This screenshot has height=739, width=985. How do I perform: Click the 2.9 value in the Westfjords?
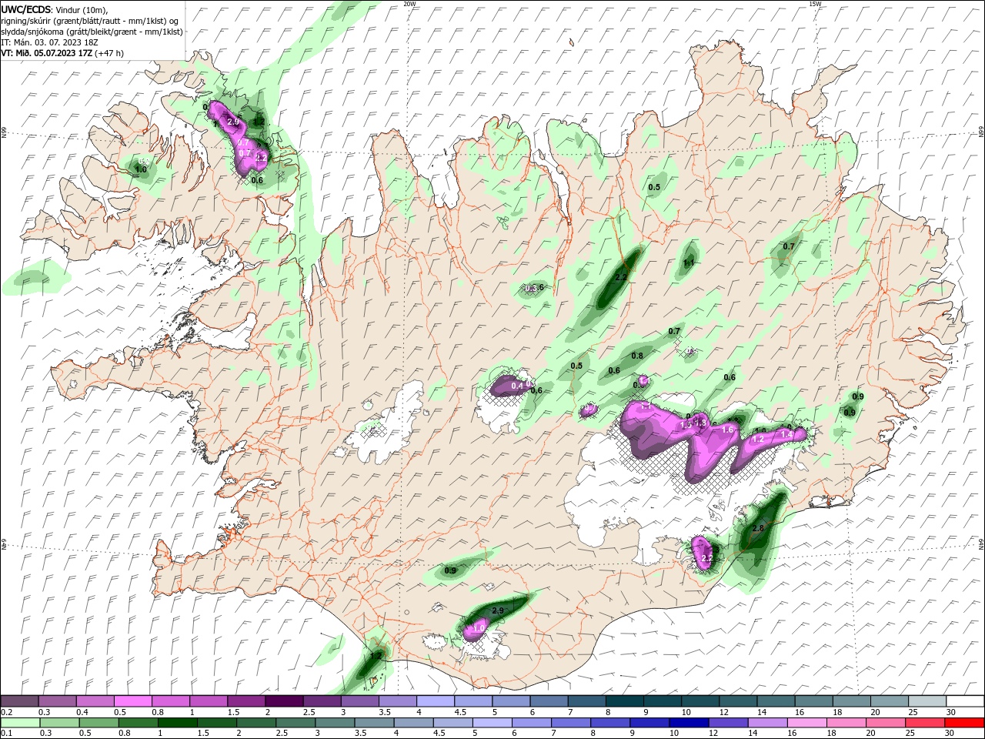tap(234, 122)
